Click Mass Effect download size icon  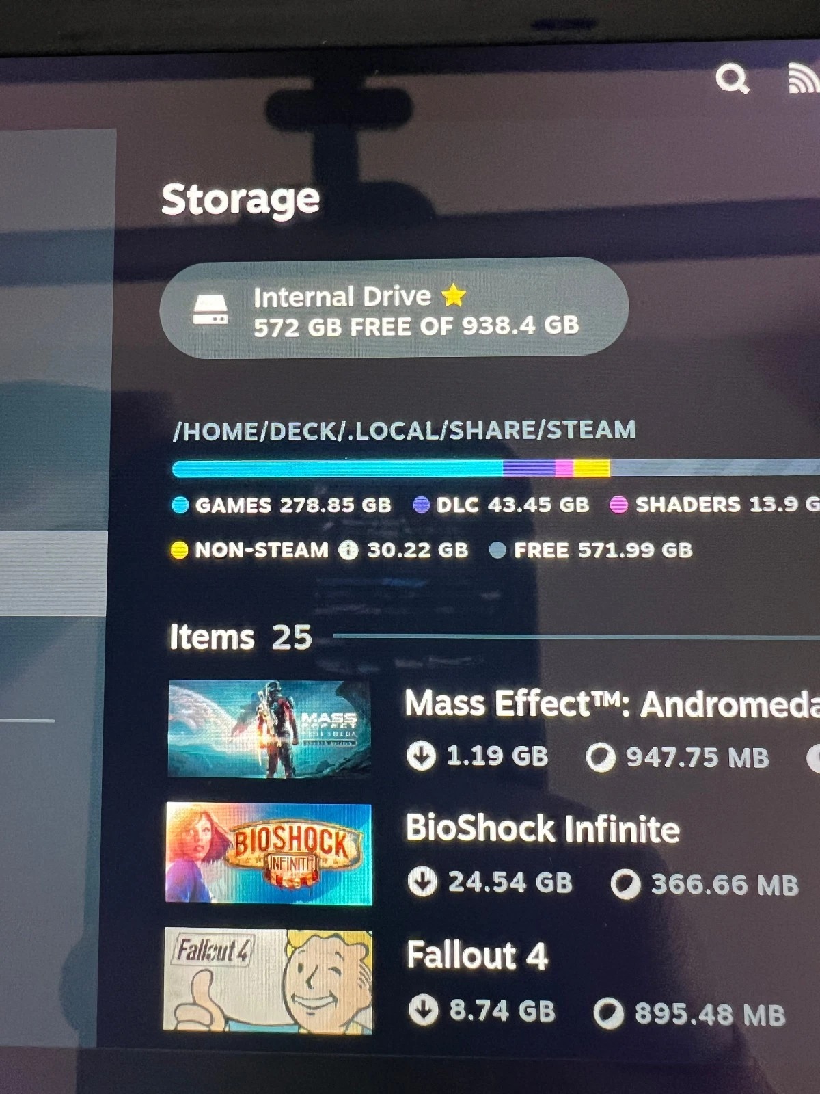(x=421, y=756)
